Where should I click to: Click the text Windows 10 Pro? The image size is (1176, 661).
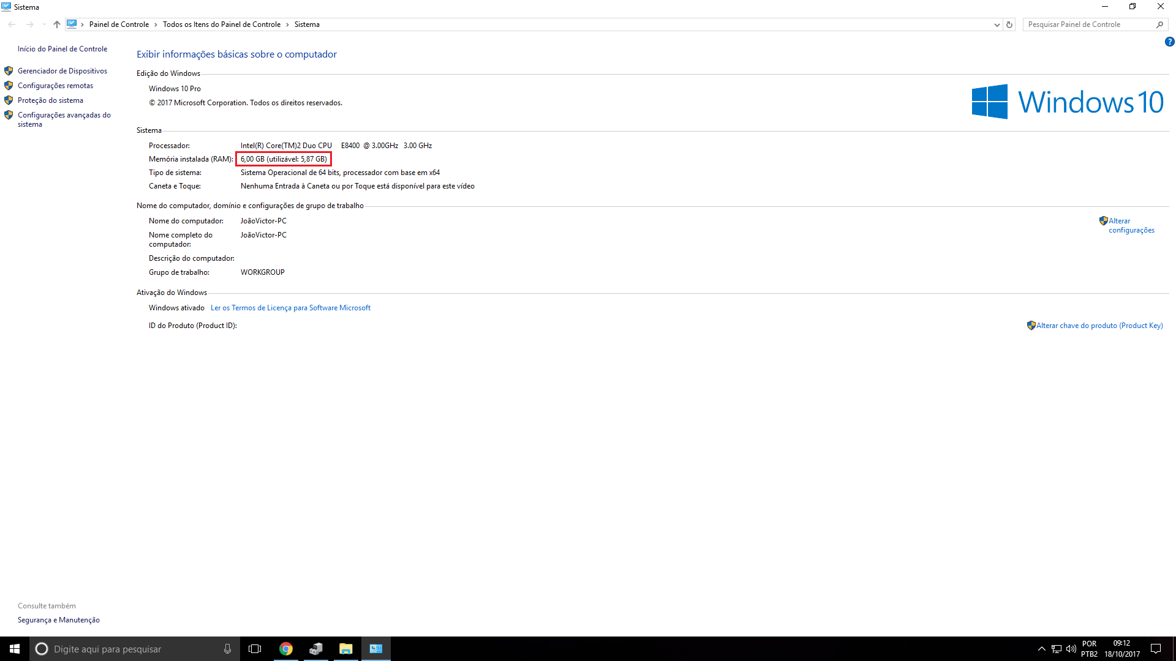175,89
